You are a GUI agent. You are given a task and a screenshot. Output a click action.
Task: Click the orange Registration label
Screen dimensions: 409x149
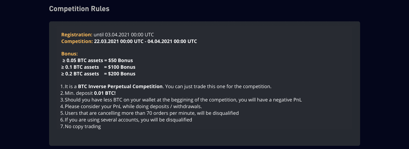[77, 35]
